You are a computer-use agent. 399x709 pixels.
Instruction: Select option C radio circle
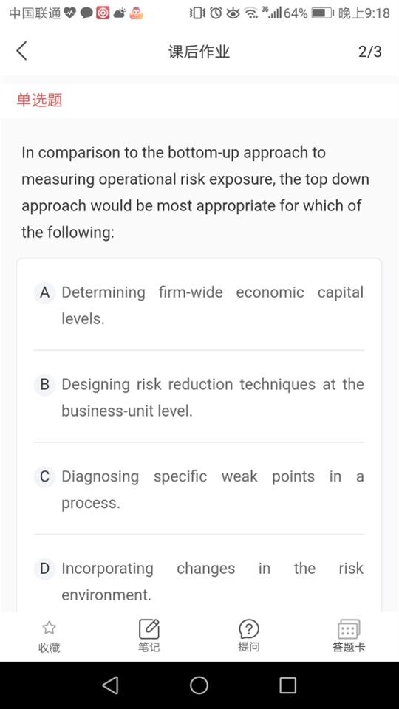click(x=44, y=476)
